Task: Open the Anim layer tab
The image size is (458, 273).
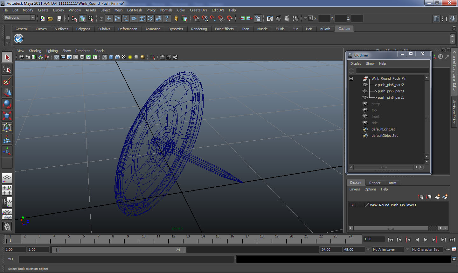Action: coord(392,183)
